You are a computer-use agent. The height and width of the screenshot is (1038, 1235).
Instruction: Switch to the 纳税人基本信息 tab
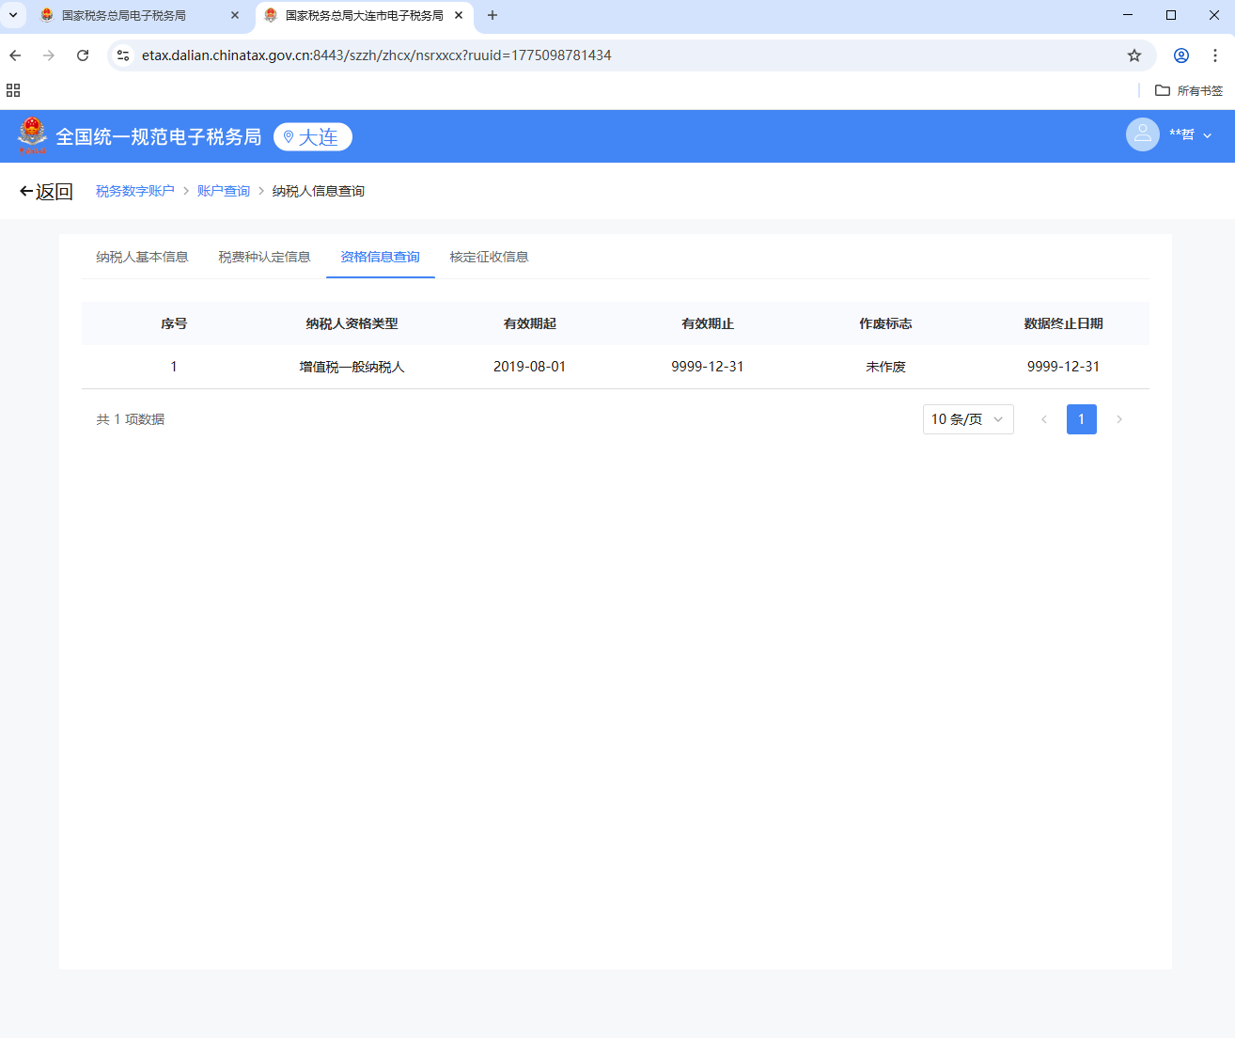click(142, 257)
